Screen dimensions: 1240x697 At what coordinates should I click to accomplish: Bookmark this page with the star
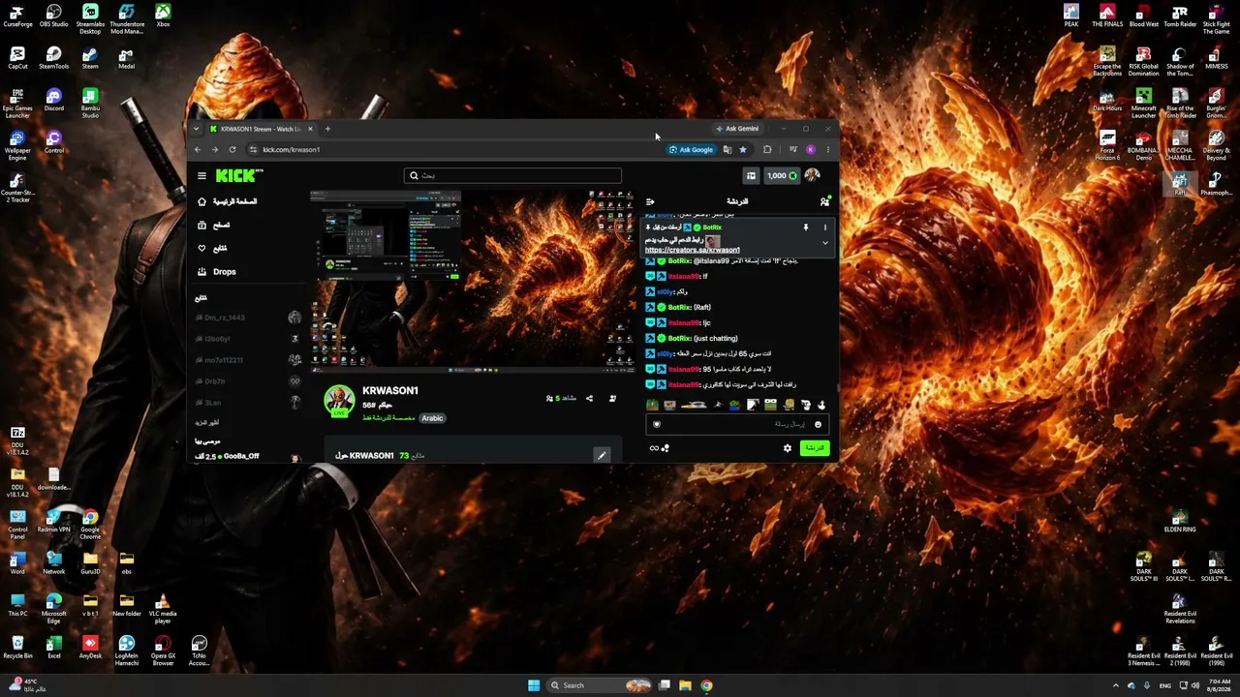(743, 150)
